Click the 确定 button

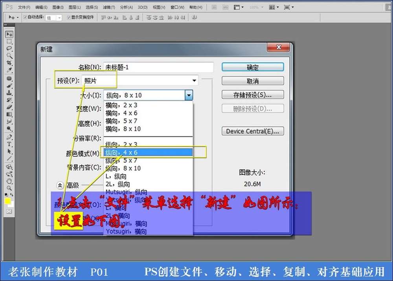(253, 67)
